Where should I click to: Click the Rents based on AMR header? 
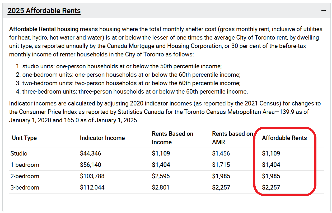click(x=232, y=138)
